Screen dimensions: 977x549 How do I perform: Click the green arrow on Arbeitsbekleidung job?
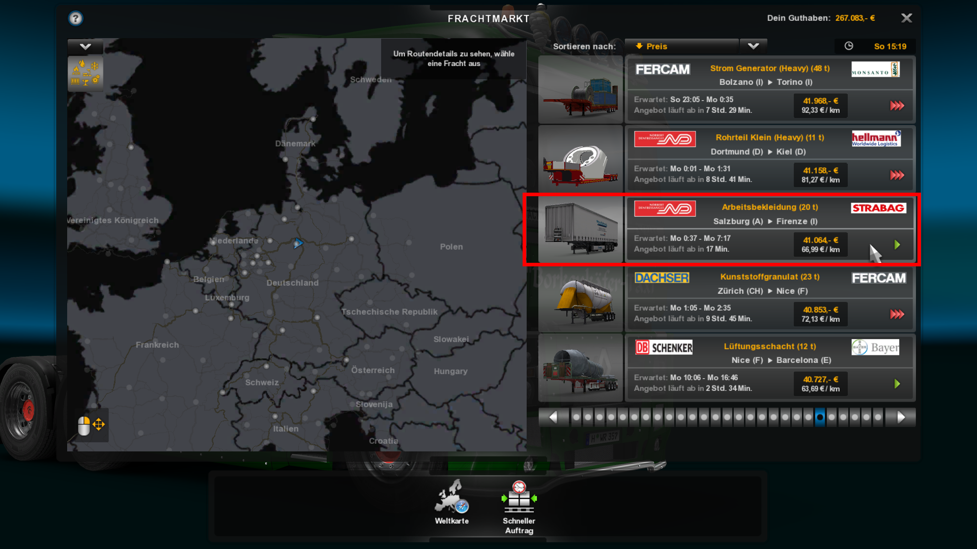pyautogui.click(x=897, y=245)
